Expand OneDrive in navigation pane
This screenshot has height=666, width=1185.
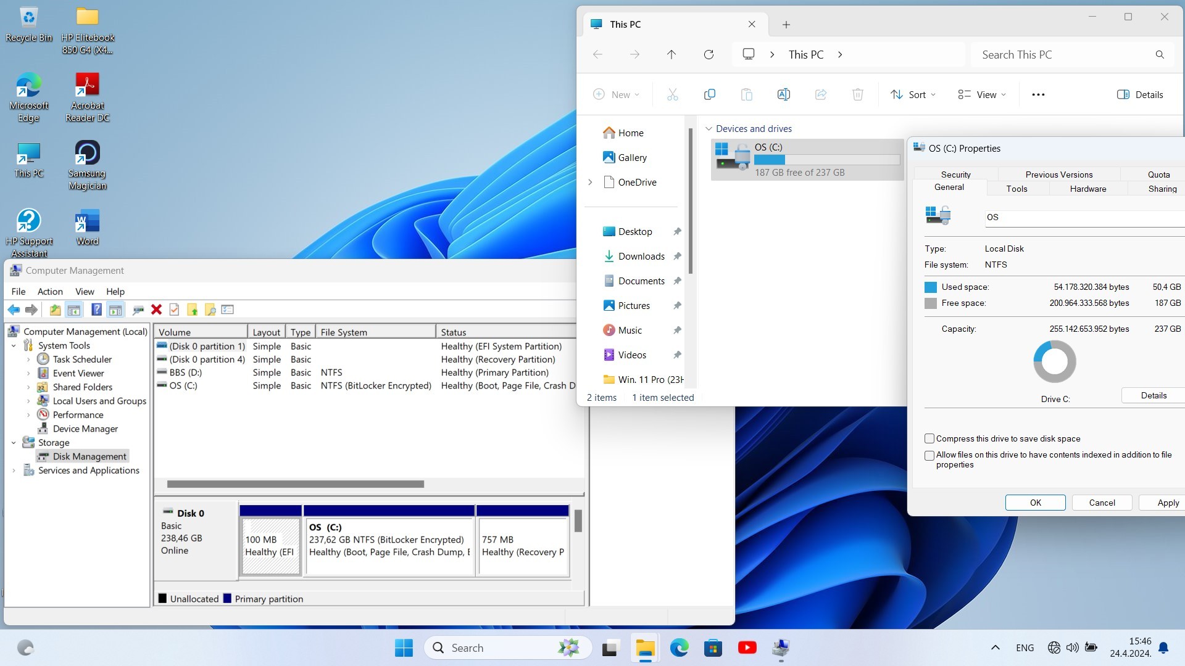tap(590, 182)
